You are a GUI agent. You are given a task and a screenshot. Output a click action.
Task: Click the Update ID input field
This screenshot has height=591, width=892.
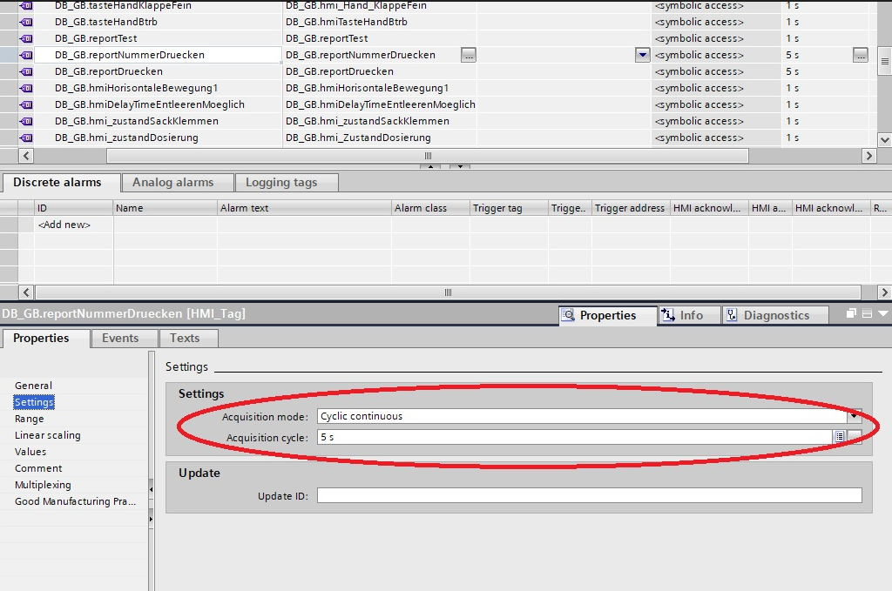click(x=590, y=495)
